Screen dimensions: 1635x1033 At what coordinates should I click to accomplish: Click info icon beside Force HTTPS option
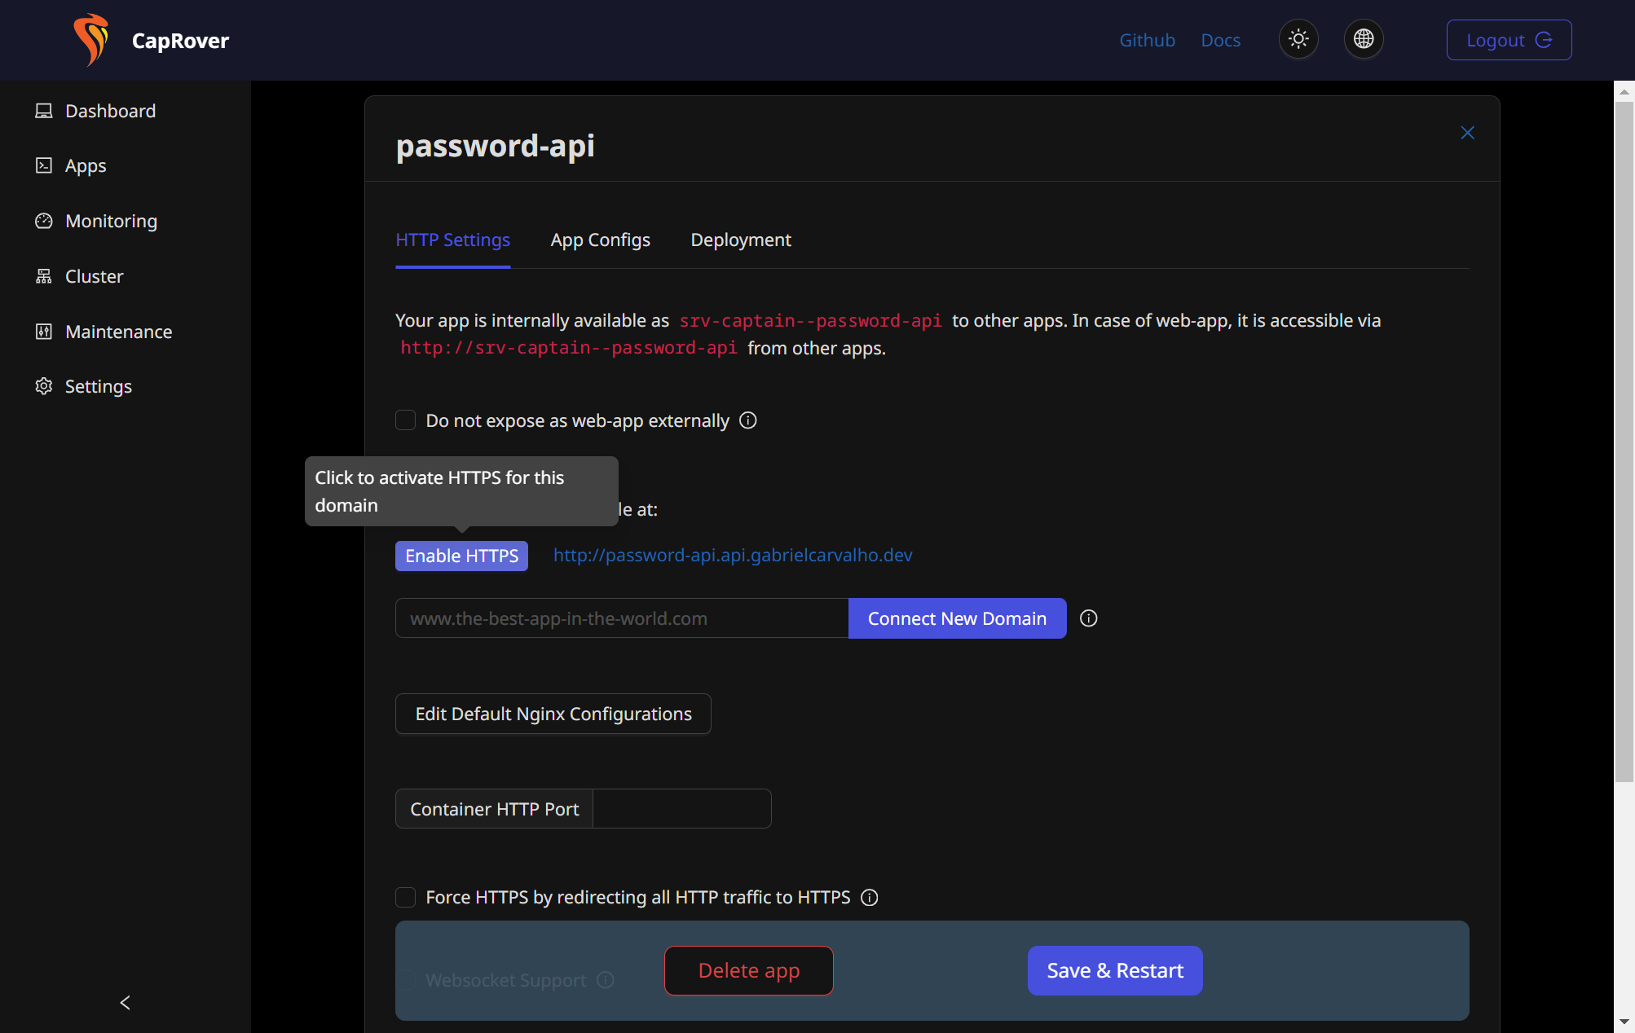(x=870, y=897)
